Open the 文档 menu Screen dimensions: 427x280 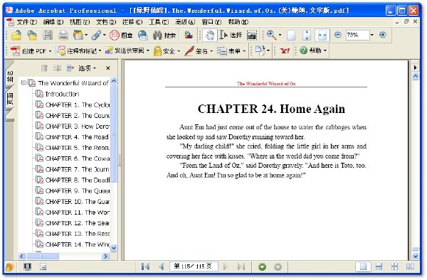click(x=106, y=22)
